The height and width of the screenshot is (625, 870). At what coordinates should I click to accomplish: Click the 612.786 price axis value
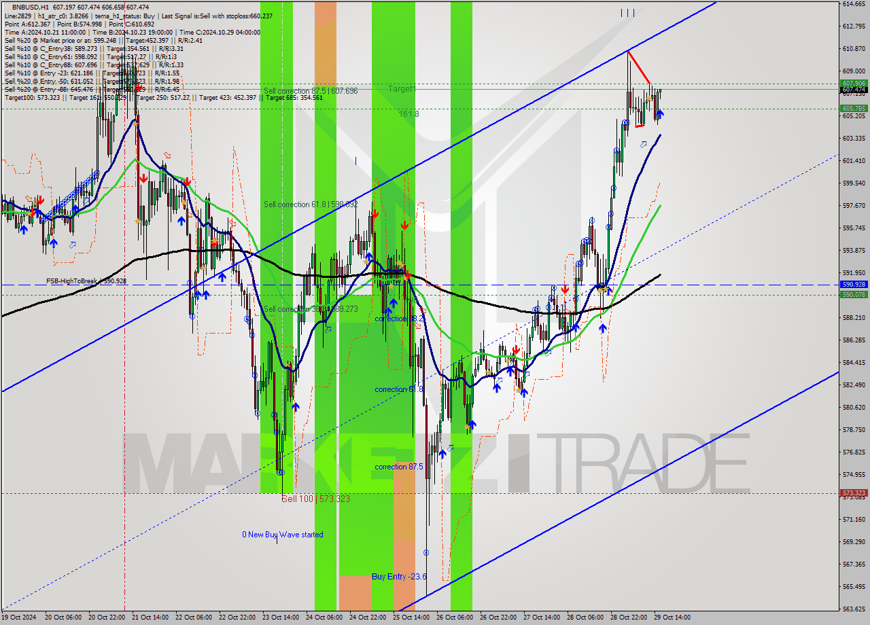[854, 26]
